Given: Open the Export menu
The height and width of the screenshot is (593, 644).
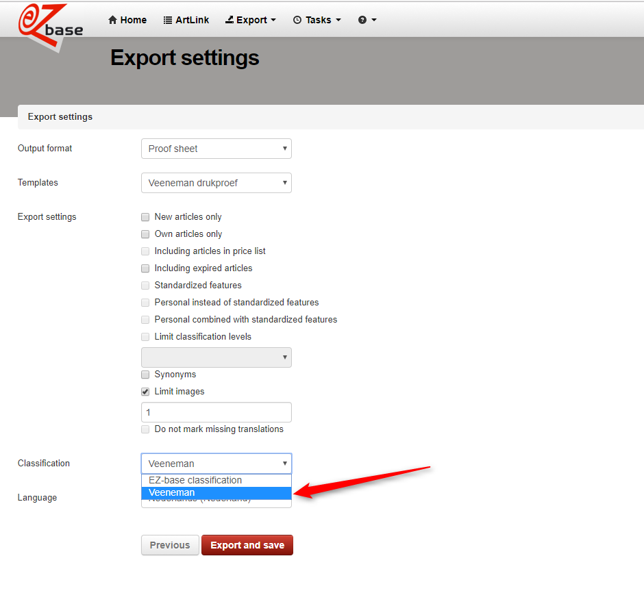Looking at the screenshot, I should click(251, 20).
